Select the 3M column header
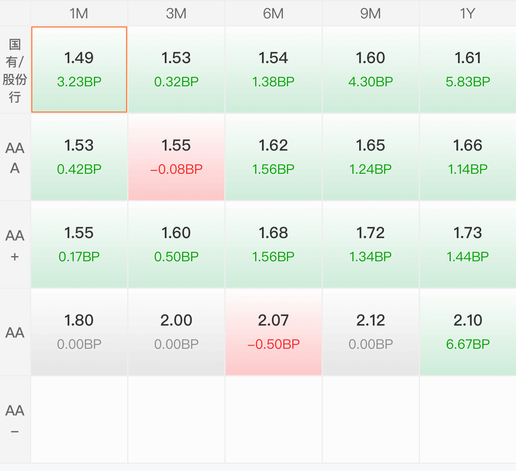Screen dimensions: 516x471 [176, 13]
